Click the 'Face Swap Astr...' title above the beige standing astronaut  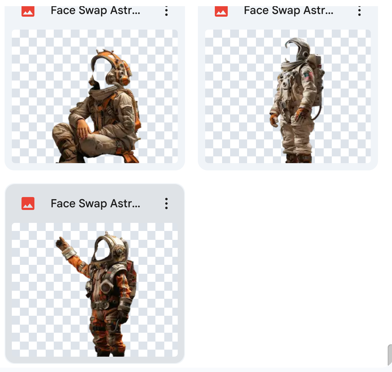(x=288, y=11)
